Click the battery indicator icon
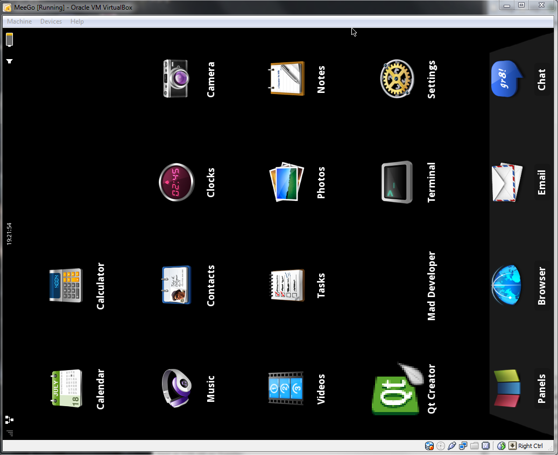The height and width of the screenshot is (455, 558). point(10,39)
